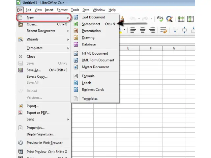Click the green Spreadsheet icon
Image resolution: width=211 pixels, height=158 pixels.
click(x=76, y=24)
